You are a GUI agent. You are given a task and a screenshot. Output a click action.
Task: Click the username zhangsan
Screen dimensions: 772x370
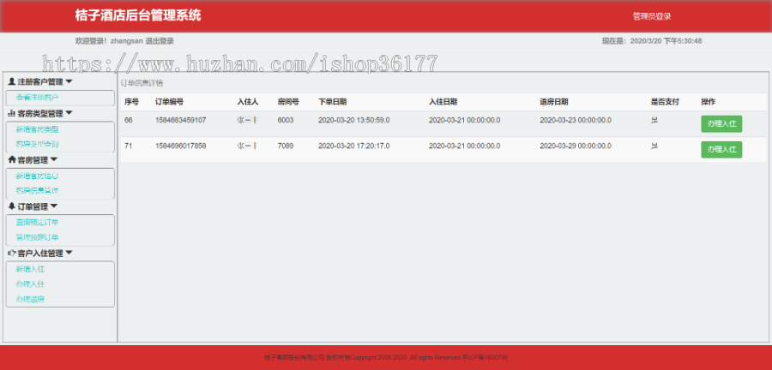127,41
